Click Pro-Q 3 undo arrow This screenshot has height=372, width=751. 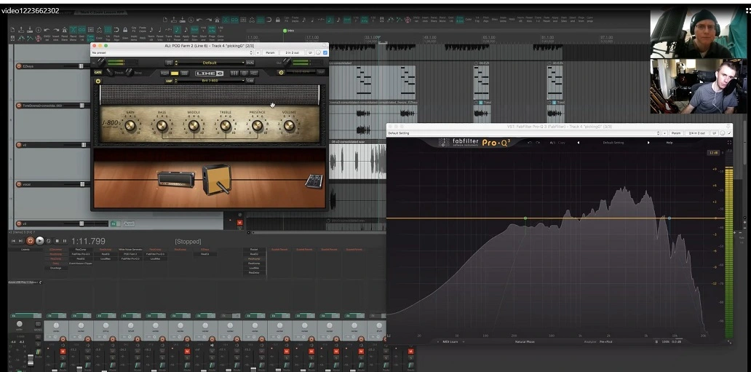coord(530,143)
